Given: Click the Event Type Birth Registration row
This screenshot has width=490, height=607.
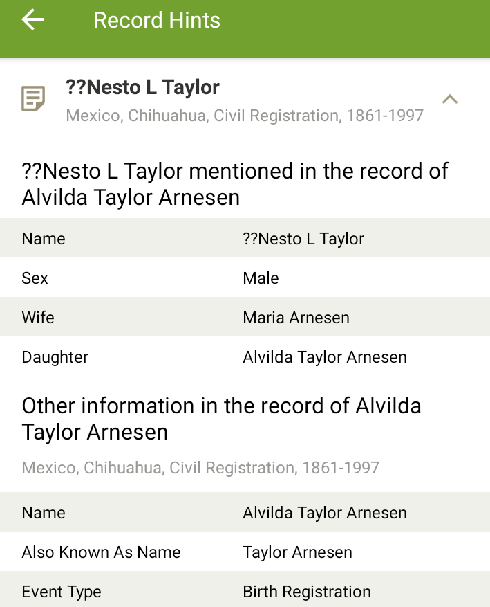Looking at the screenshot, I should pos(245,592).
